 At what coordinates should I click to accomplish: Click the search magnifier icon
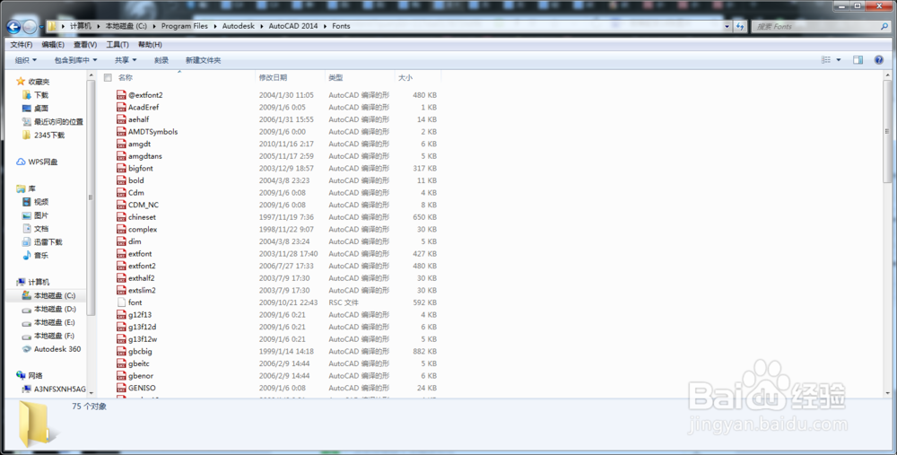pos(884,26)
